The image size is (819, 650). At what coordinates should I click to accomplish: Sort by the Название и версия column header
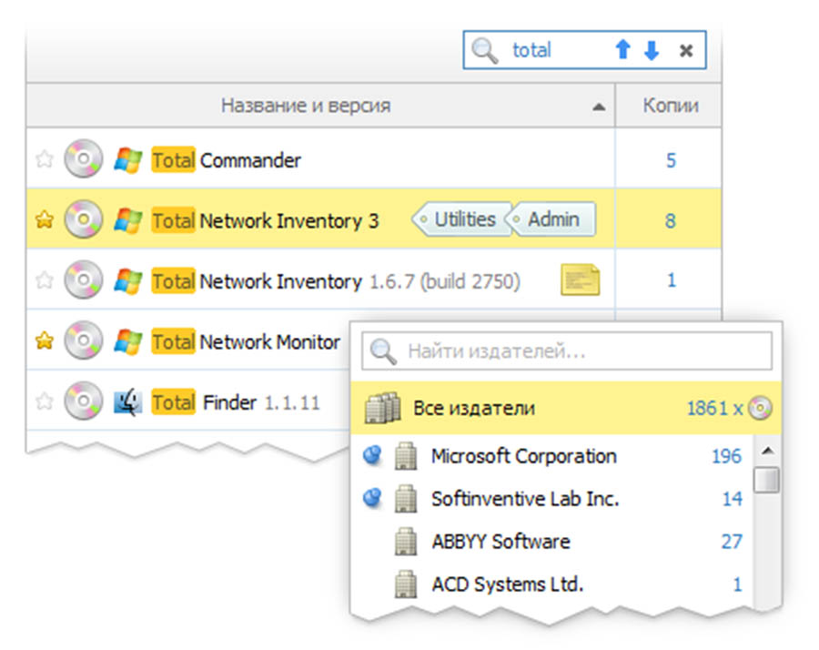306,106
